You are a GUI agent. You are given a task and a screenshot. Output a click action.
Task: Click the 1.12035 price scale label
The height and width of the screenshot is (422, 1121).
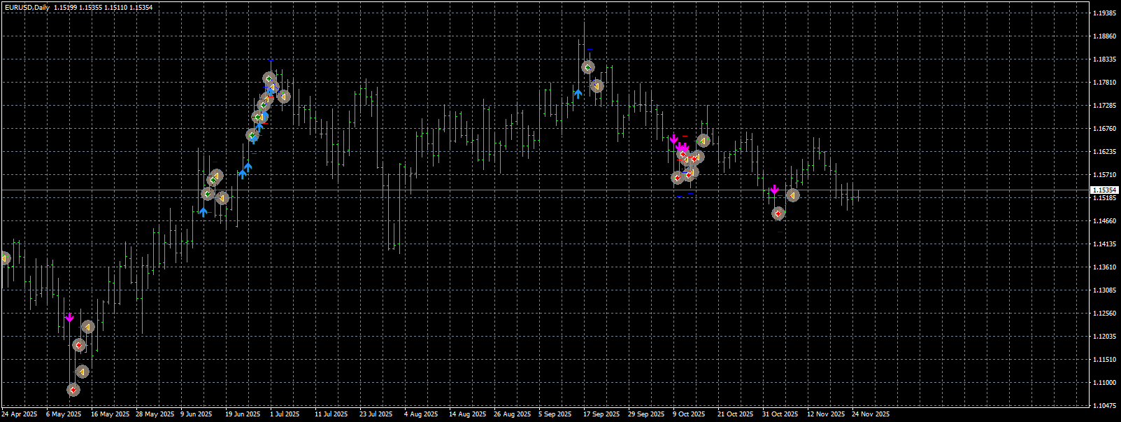[1104, 337]
